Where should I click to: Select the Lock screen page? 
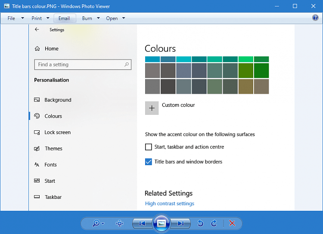[x=57, y=132]
